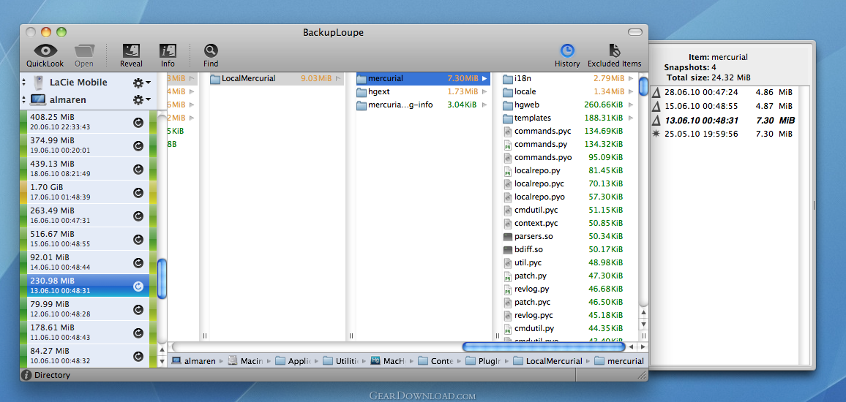Select the mercurial folder row

(423, 79)
